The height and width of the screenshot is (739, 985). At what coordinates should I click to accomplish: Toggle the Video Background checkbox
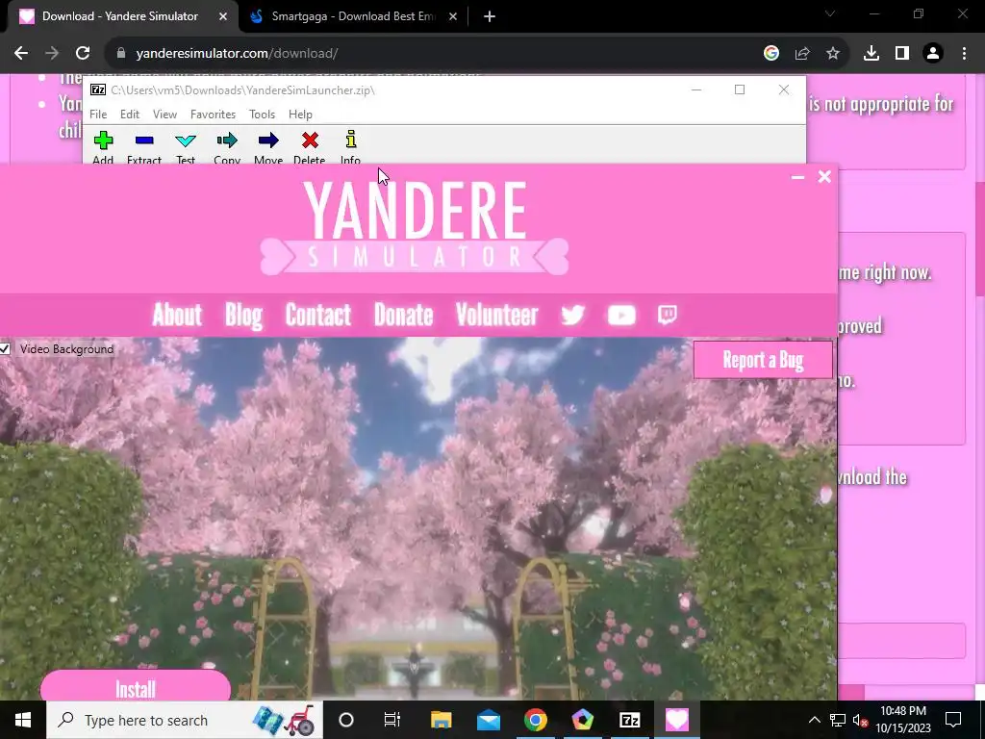5,348
